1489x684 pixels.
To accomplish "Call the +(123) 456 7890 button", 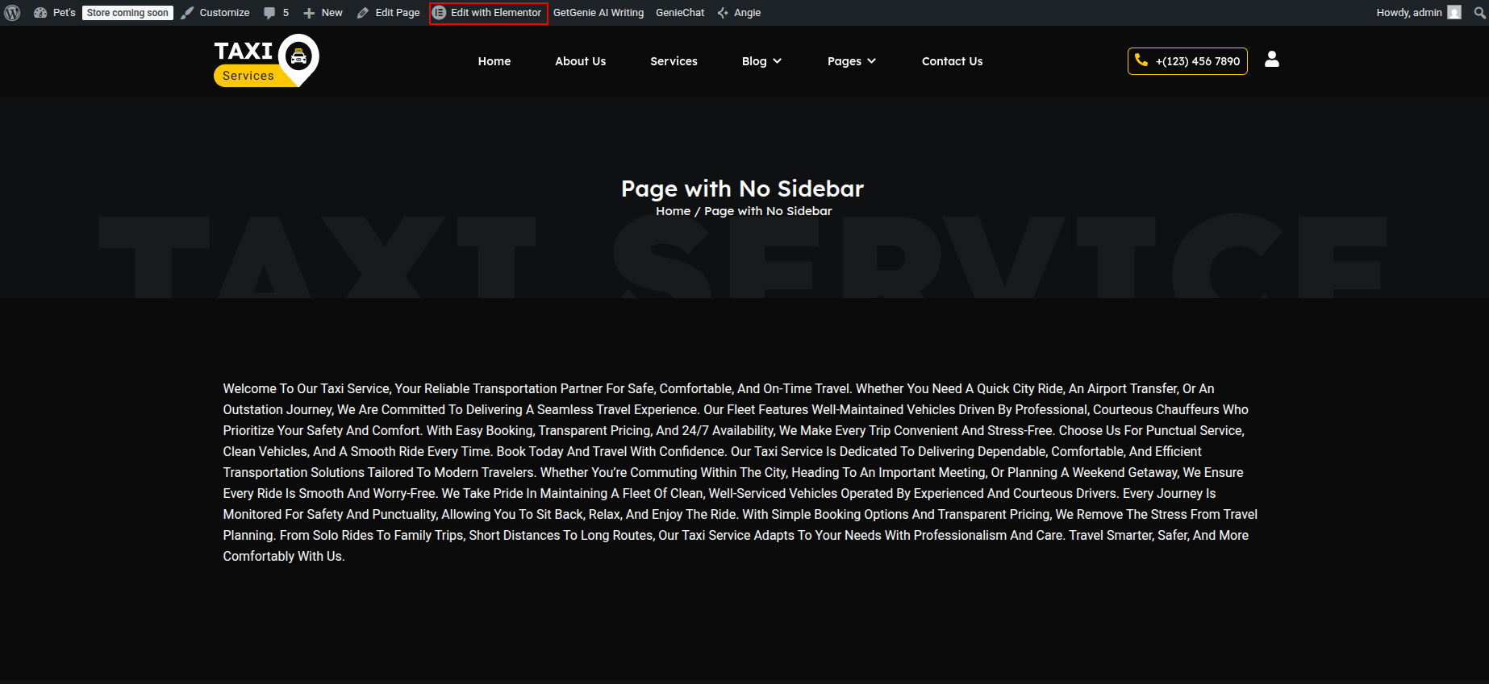I will pos(1187,61).
